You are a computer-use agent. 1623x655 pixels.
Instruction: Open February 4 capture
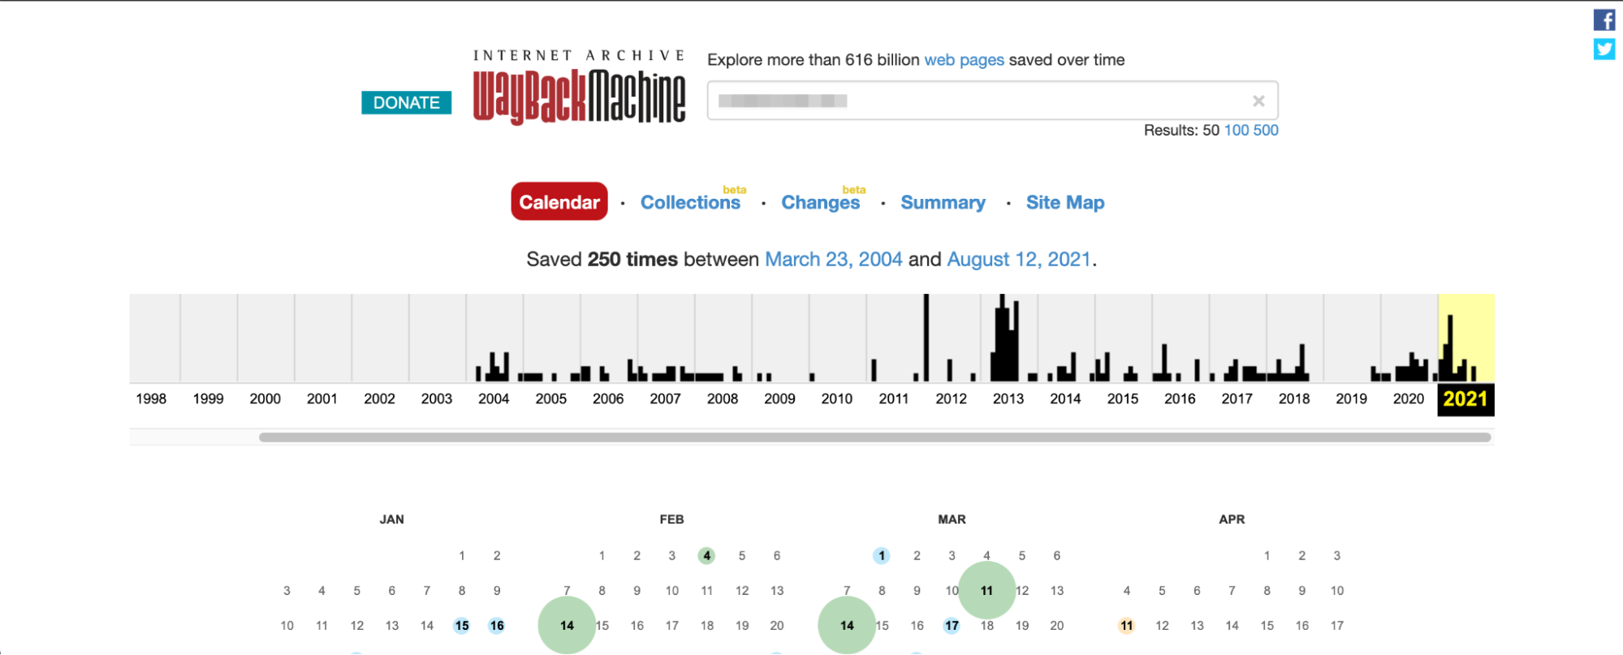706,556
